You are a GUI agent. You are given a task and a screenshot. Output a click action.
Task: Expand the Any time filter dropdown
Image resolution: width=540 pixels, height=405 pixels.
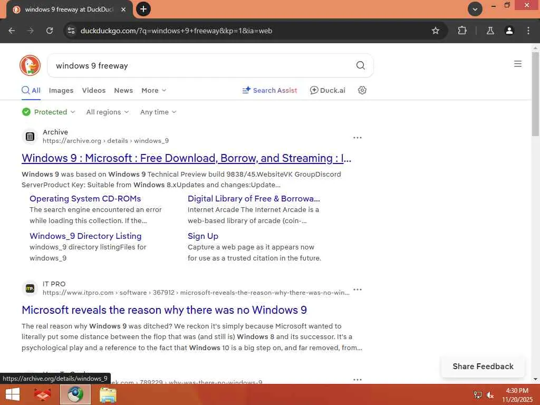(x=158, y=112)
